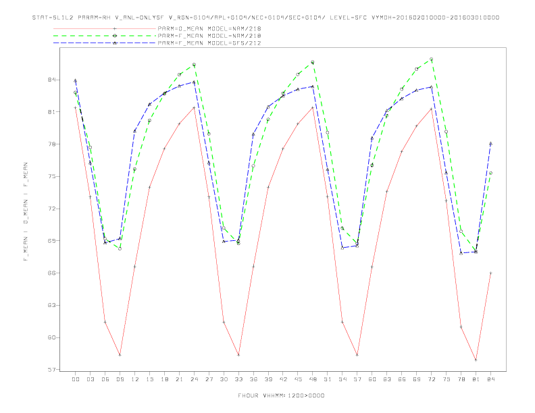Click x-axis forecast hour label 45
This screenshot has height=413, width=535.
tap(298, 379)
